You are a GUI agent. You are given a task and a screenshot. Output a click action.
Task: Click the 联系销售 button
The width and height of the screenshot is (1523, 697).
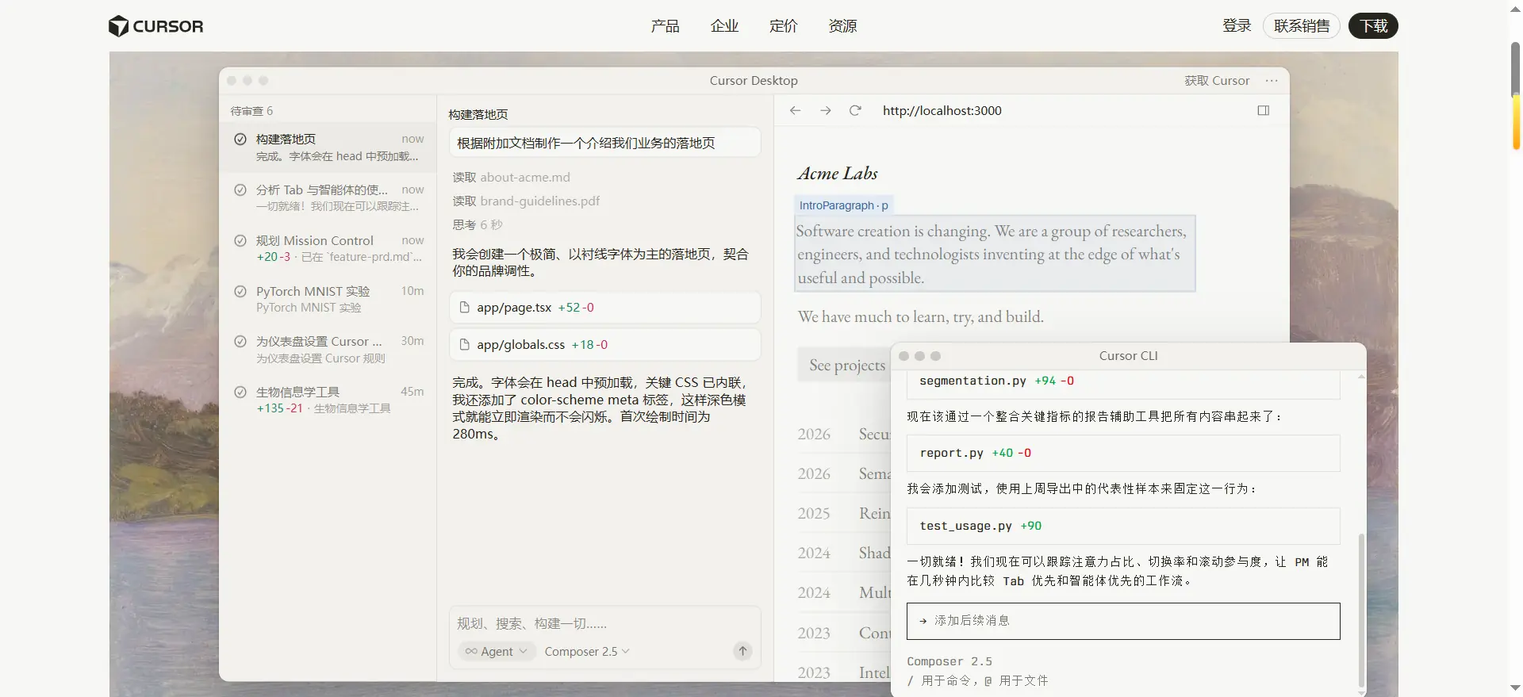tap(1302, 26)
